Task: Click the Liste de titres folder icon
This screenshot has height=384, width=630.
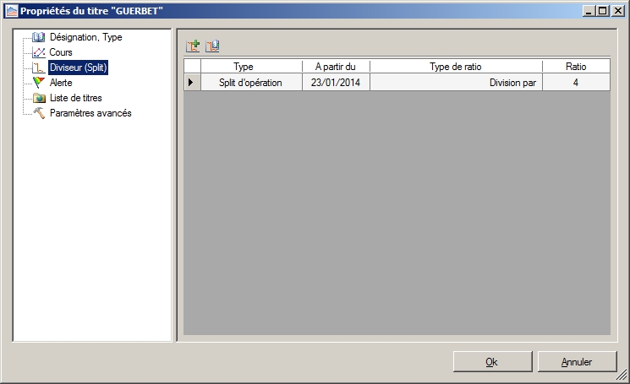Action: pos(39,98)
